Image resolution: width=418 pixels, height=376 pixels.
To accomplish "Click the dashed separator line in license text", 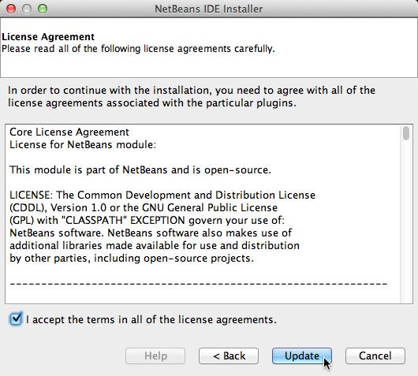I will (x=198, y=284).
